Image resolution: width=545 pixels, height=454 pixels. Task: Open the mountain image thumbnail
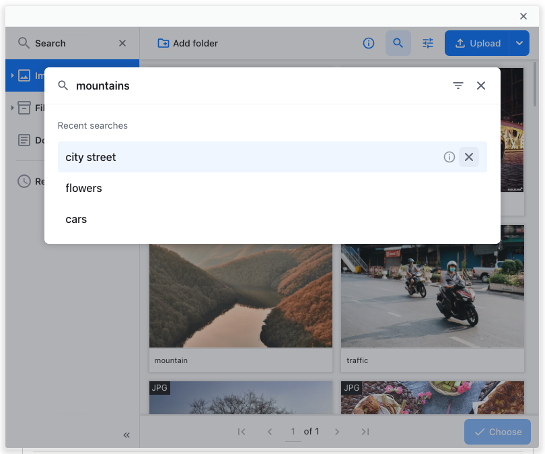tap(240, 293)
